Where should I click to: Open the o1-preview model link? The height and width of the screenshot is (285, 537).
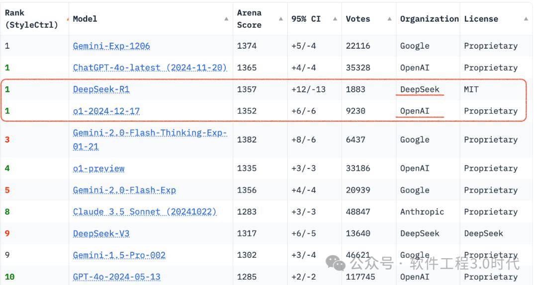coord(98,168)
